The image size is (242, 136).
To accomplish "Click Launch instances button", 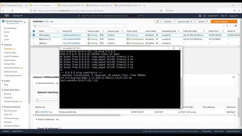I will click(221, 22).
